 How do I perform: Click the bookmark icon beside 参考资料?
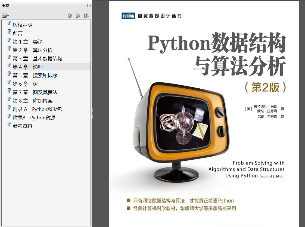coord(9,124)
